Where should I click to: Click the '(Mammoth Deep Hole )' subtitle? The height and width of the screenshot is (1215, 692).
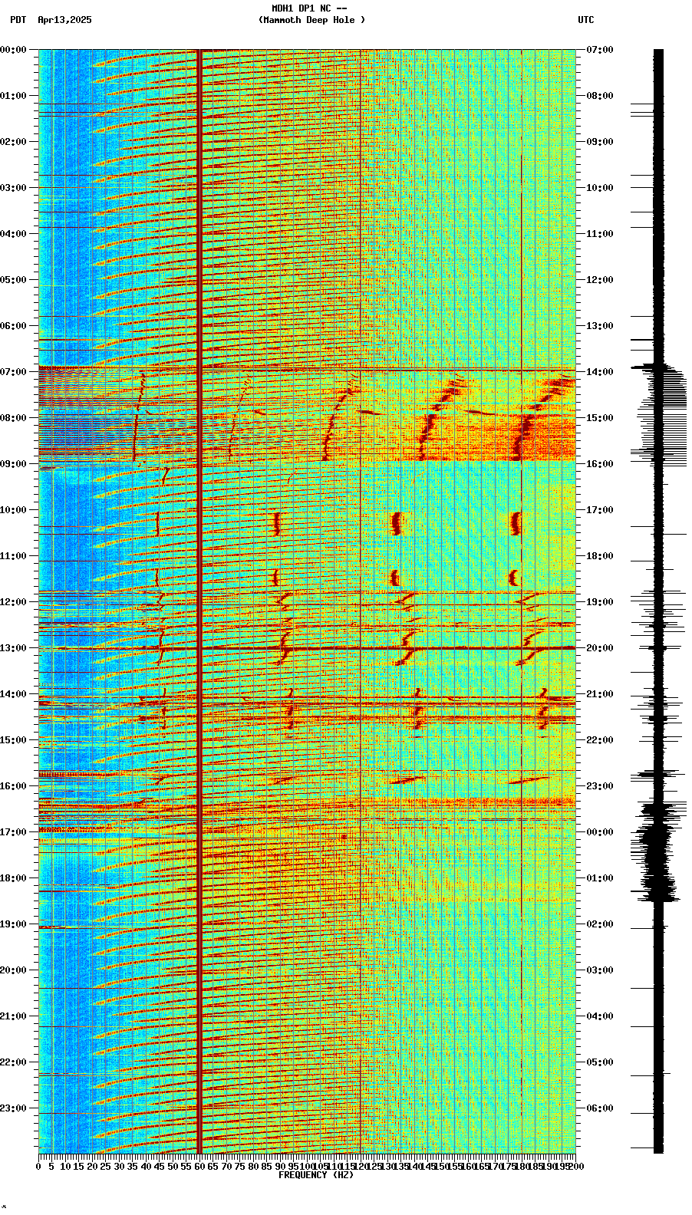(x=311, y=20)
